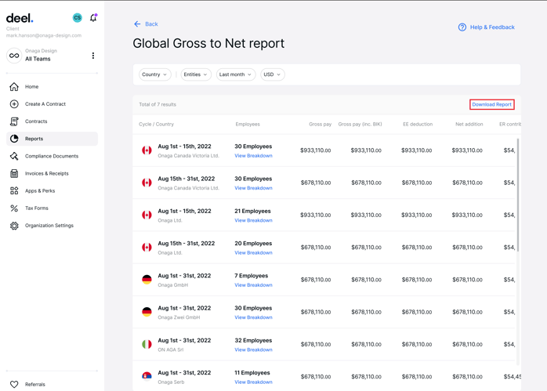The height and width of the screenshot is (391, 547).
Task: Click the Italian flag for ON AGA Srl
Action: pos(147,344)
